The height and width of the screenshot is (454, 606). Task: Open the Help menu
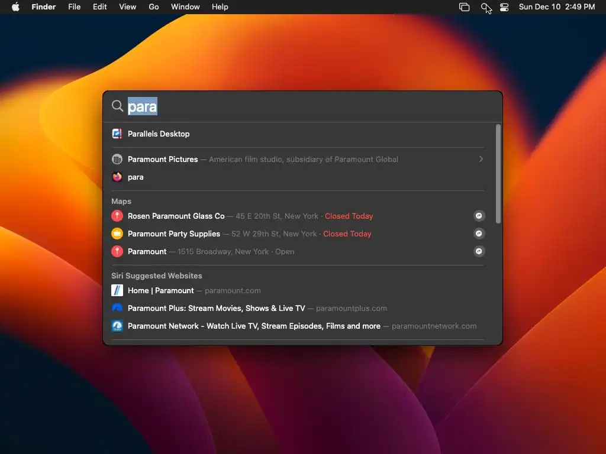coord(220,7)
